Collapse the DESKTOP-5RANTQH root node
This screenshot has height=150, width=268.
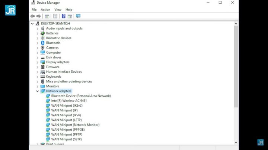[32, 23]
